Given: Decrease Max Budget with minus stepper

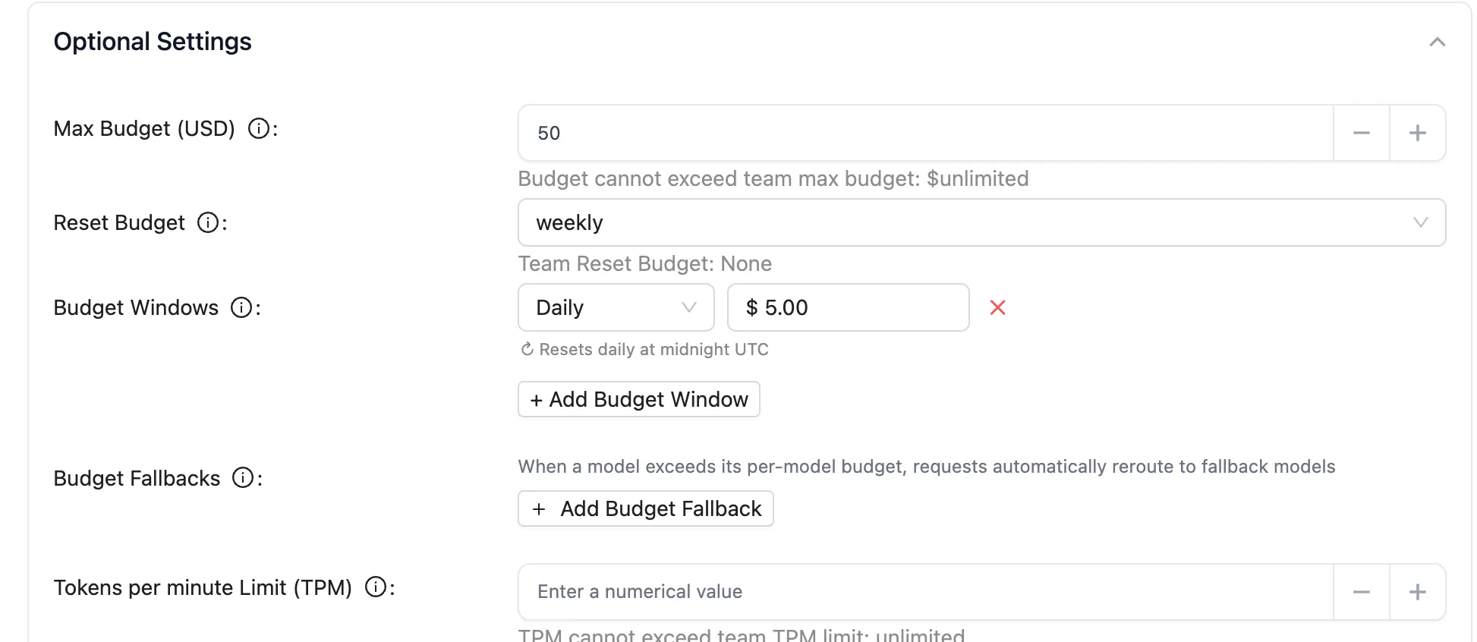Looking at the screenshot, I should [x=1362, y=133].
